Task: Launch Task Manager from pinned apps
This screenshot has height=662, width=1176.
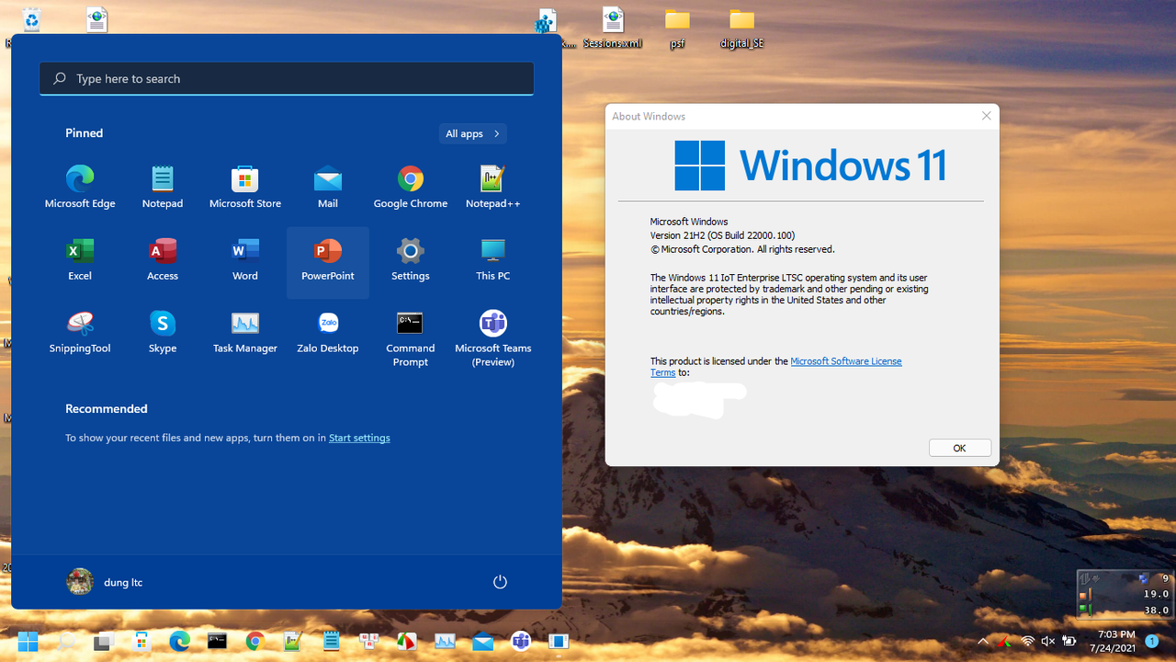Action: [x=245, y=333]
